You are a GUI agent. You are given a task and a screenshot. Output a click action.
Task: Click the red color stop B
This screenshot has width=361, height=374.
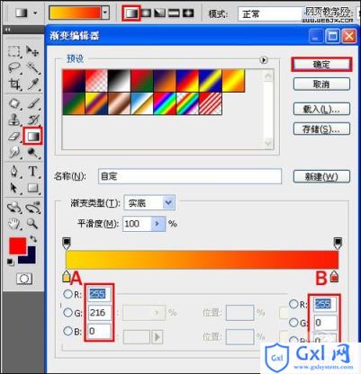[334, 276]
